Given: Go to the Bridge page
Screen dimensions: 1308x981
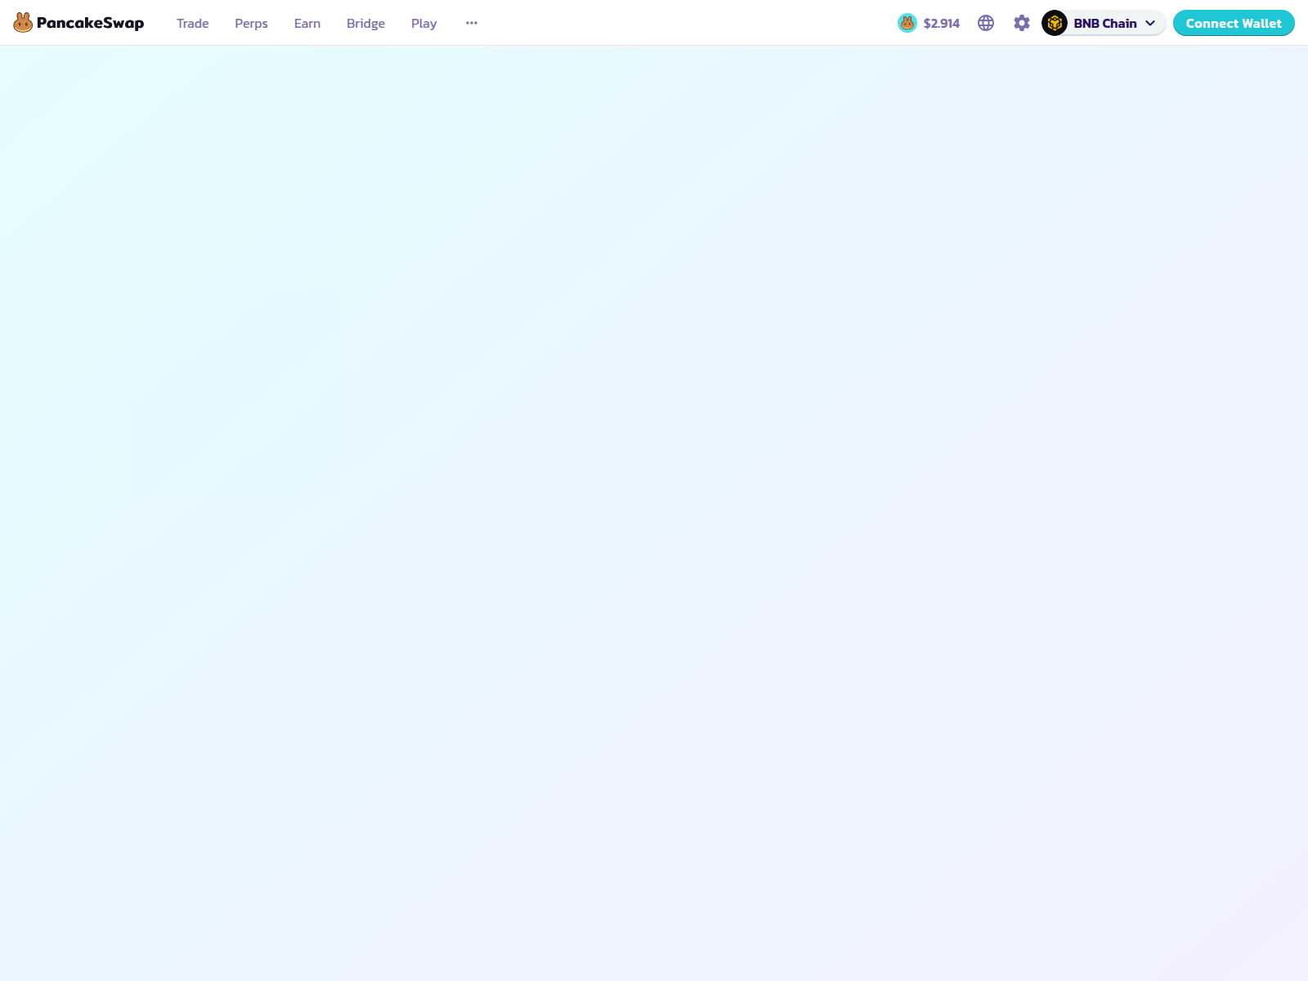Looking at the screenshot, I should click(x=365, y=24).
